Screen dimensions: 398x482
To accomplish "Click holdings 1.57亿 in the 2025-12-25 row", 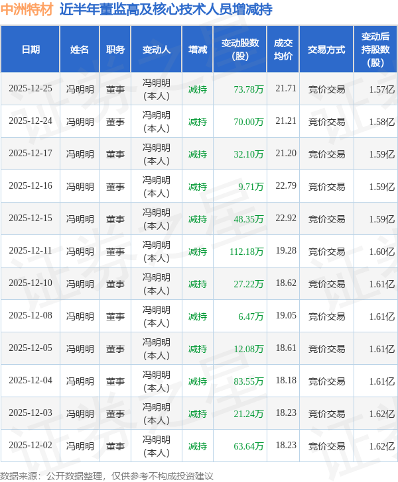I will pyautogui.click(x=382, y=89).
